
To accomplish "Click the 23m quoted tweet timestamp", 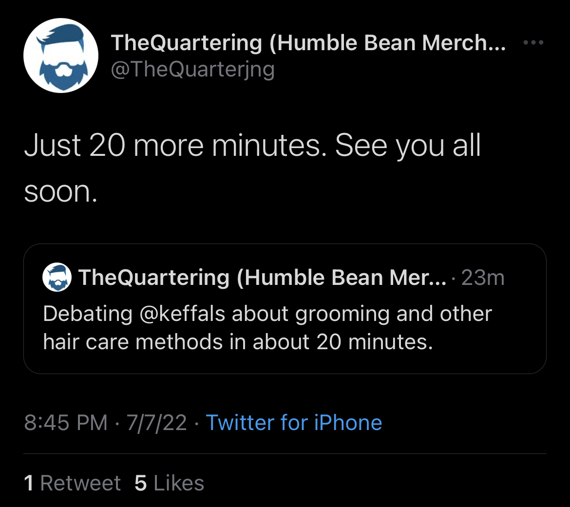I will click(483, 278).
